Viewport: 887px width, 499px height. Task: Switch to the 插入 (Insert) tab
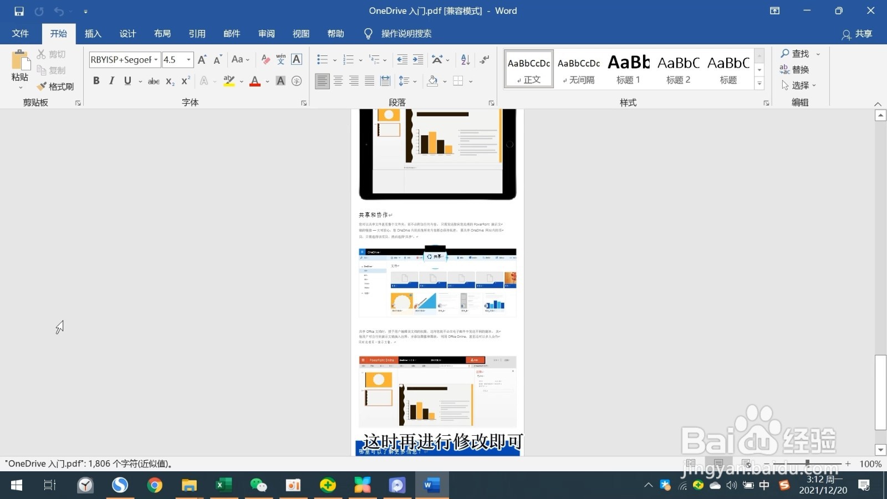click(93, 34)
